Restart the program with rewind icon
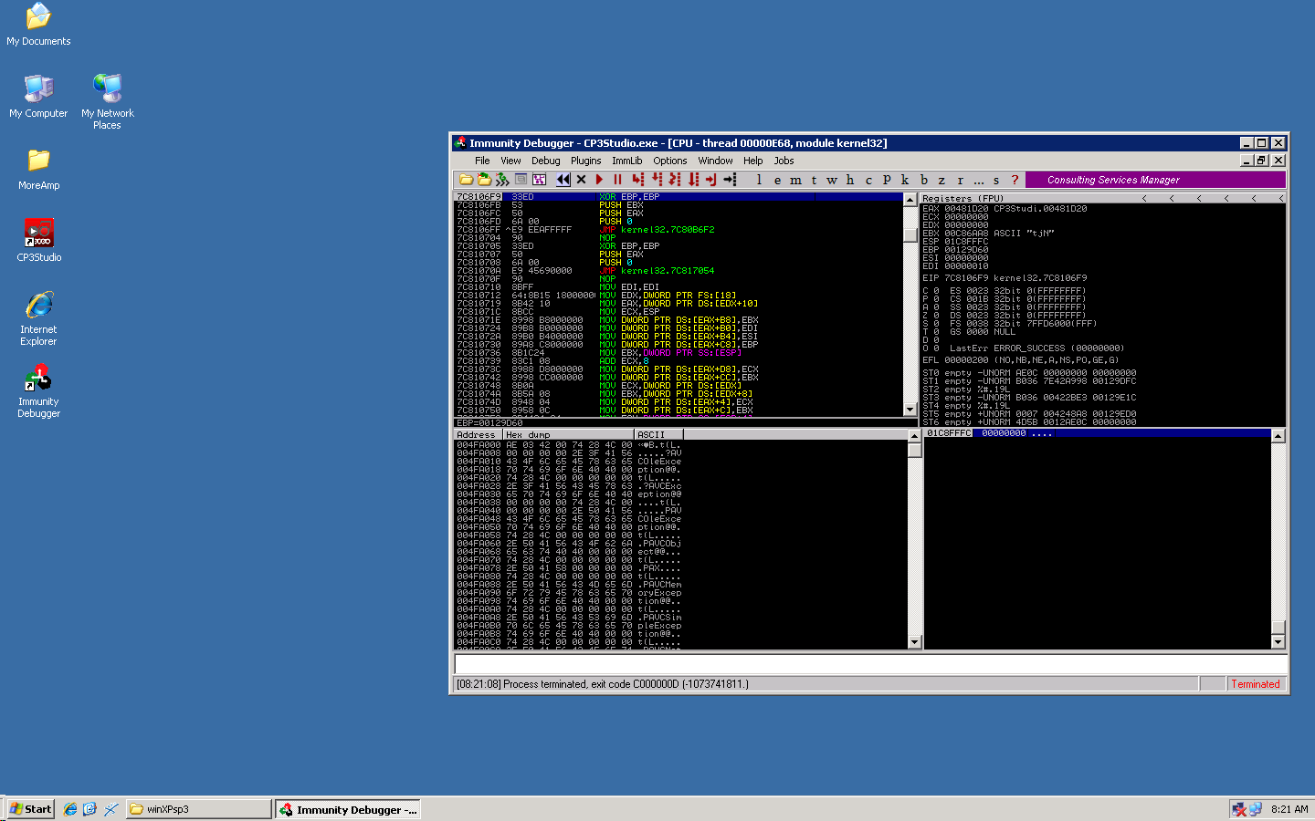The height and width of the screenshot is (821, 1315). [x=563, y=180]
